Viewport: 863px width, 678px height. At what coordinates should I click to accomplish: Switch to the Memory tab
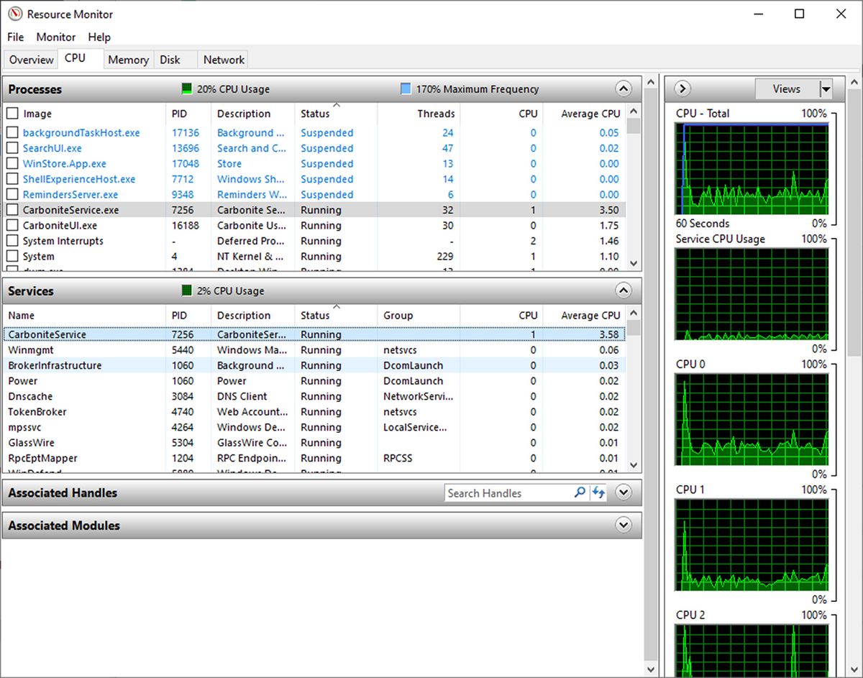[x=128, y=60]
